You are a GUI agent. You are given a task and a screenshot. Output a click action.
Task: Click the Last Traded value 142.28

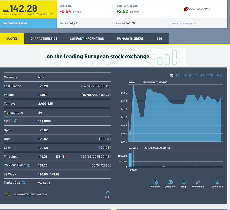[43, 86]
